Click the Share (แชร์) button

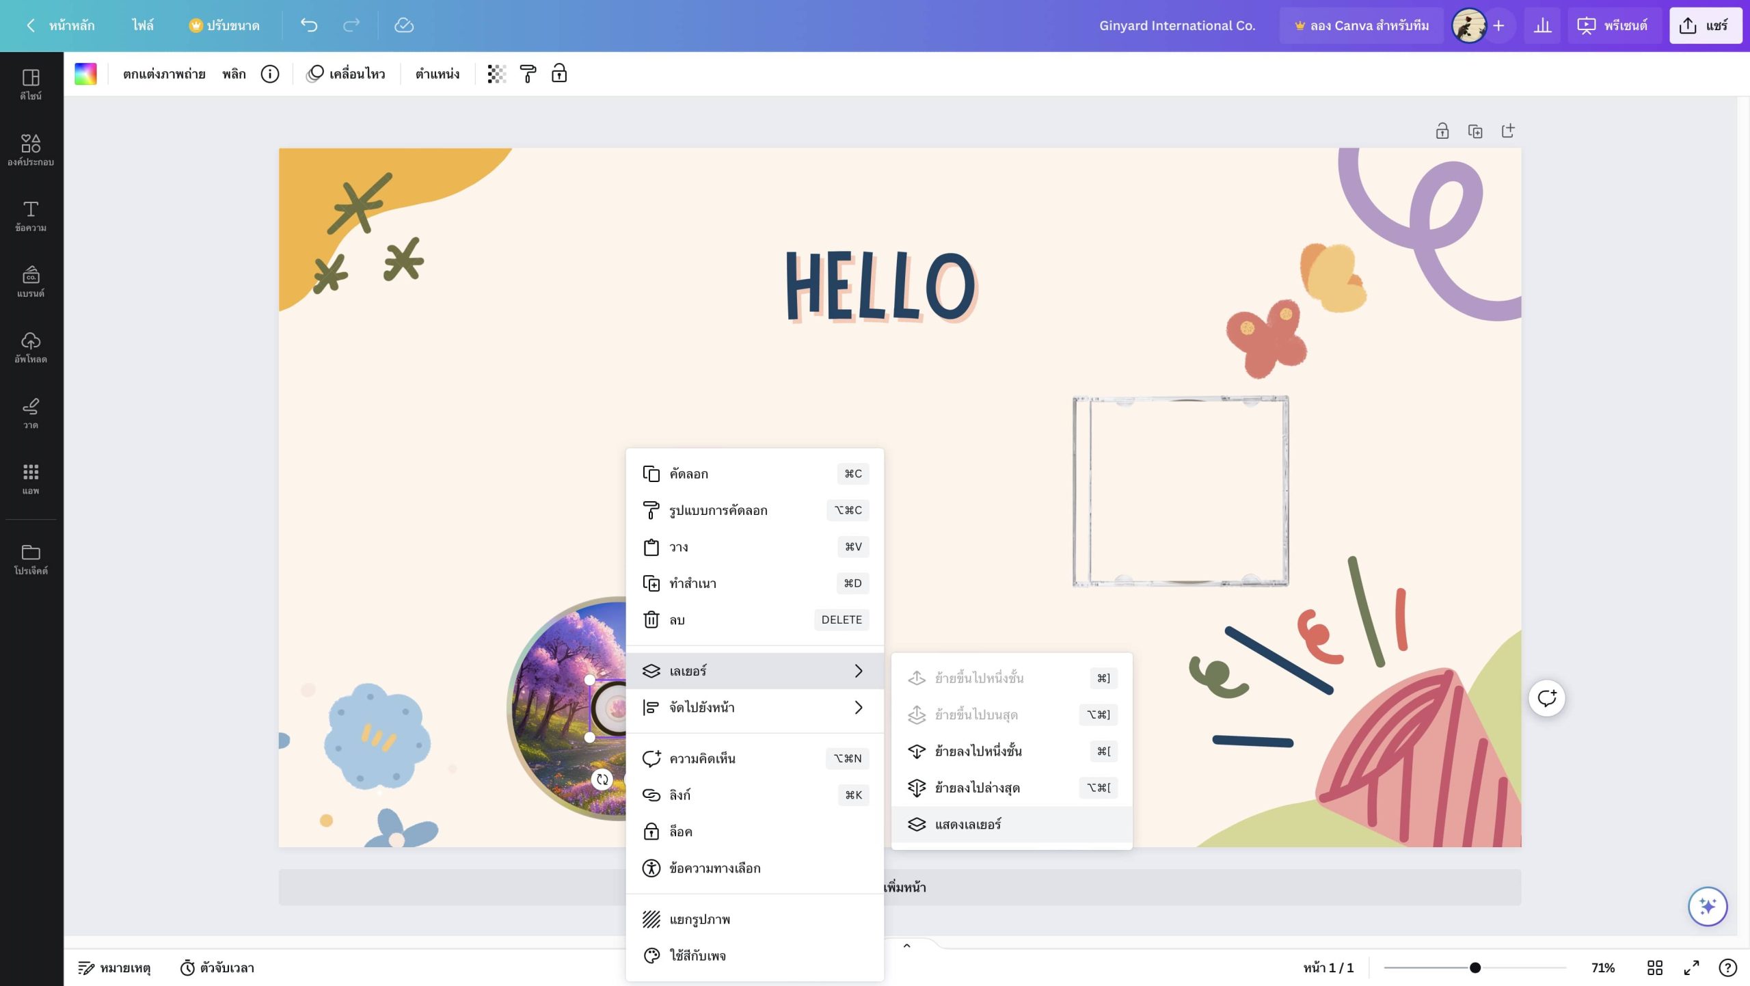pyautogui.click(x=1705, y=26)
